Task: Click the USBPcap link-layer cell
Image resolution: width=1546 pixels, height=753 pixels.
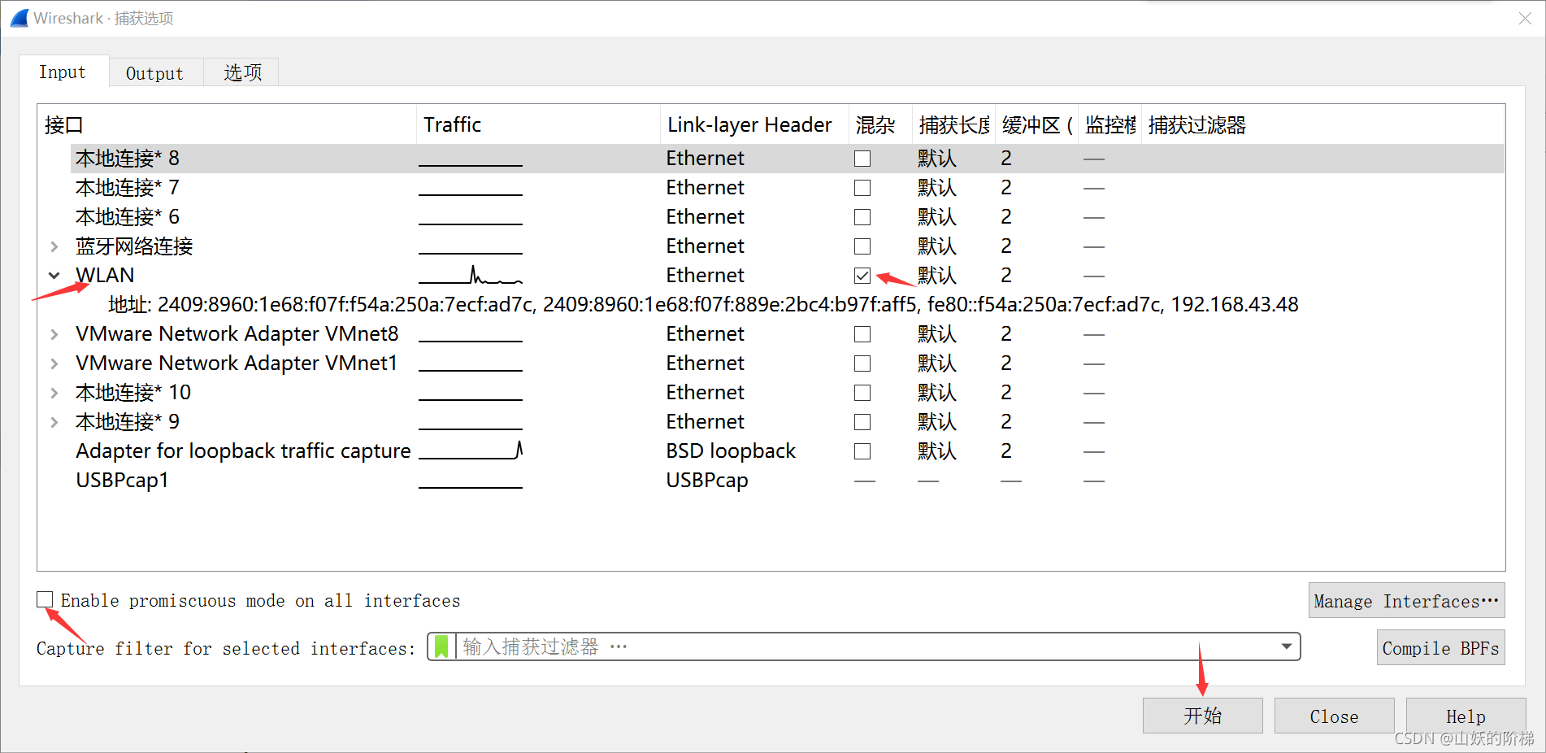Action: (x=707, y=481)
